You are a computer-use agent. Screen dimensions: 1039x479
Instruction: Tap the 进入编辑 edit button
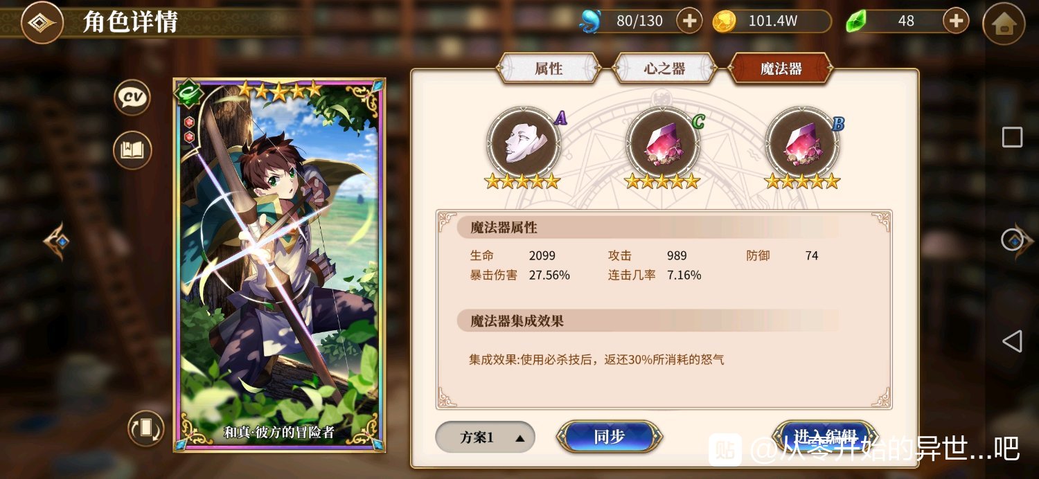(x=826, y=437)
